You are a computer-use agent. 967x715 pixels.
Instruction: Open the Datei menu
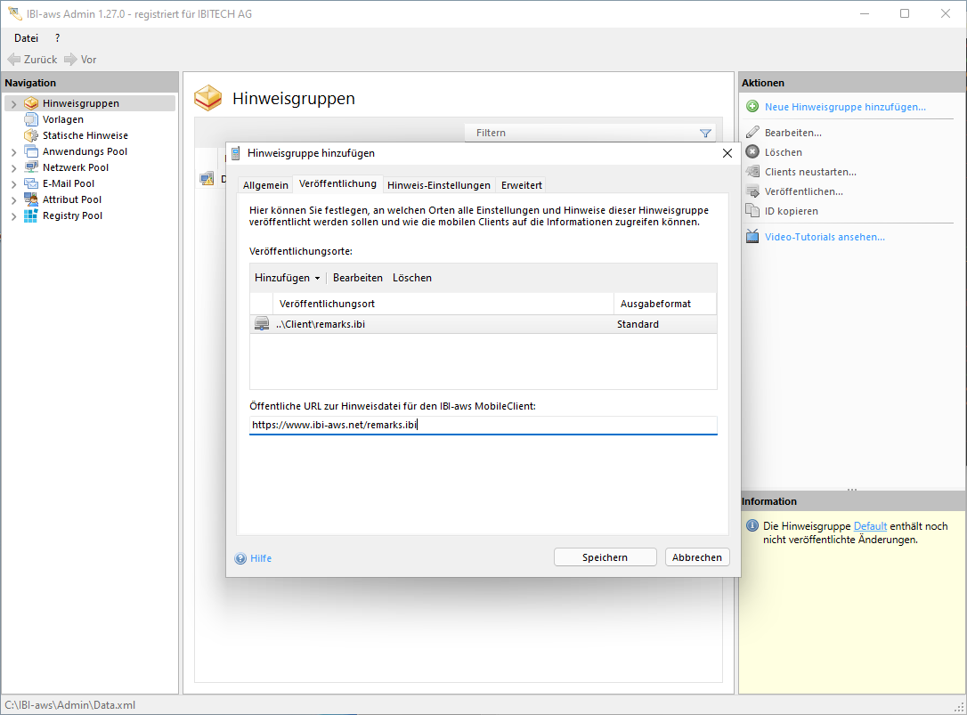click(x=26, y=37)
